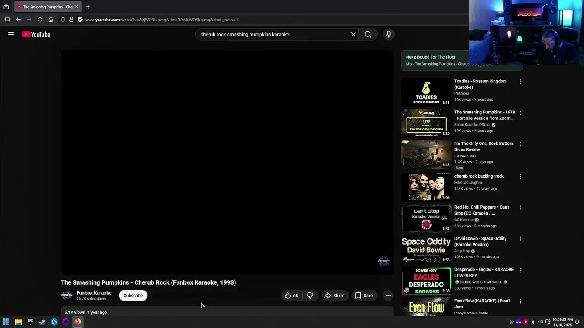Go to YouTube home via logo
This screenshot has height=328, width=584.
tap(36, 35)
